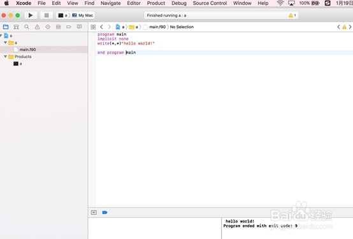Open the Issue navigator warning icon
Viewport: 353px width, 239px height.
click(37, 27)
